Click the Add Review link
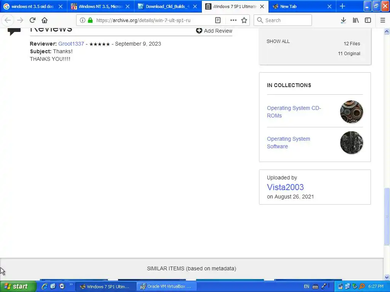Screen dimensions: 390x292 [x=214, y=30]
